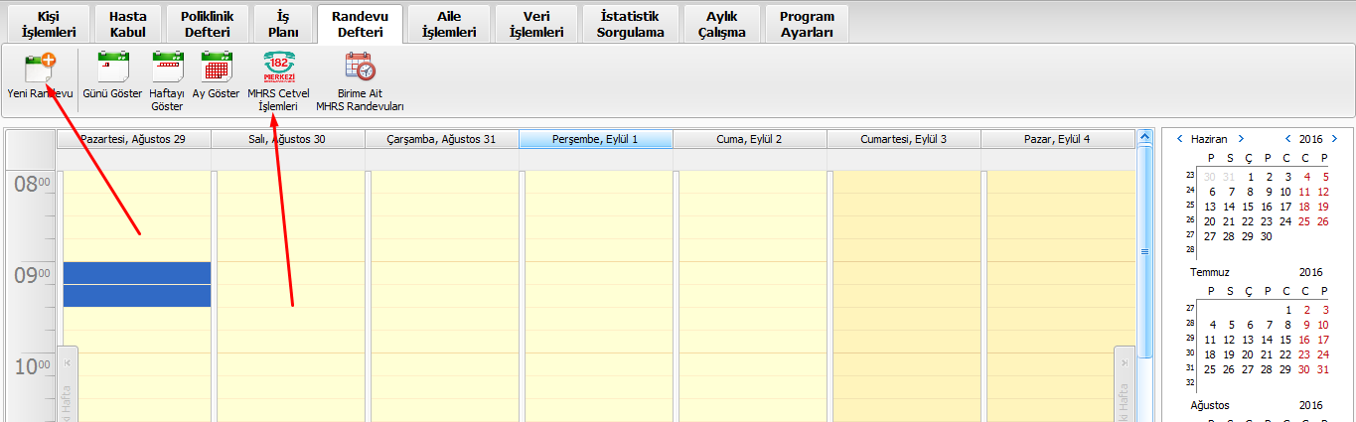The width and height of the screenshot is (1356, 422).
Task: Open the İstatistik Sorgulama tab
Action: 630,25
